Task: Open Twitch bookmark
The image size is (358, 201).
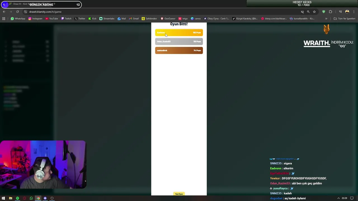Action: point(66,19)
